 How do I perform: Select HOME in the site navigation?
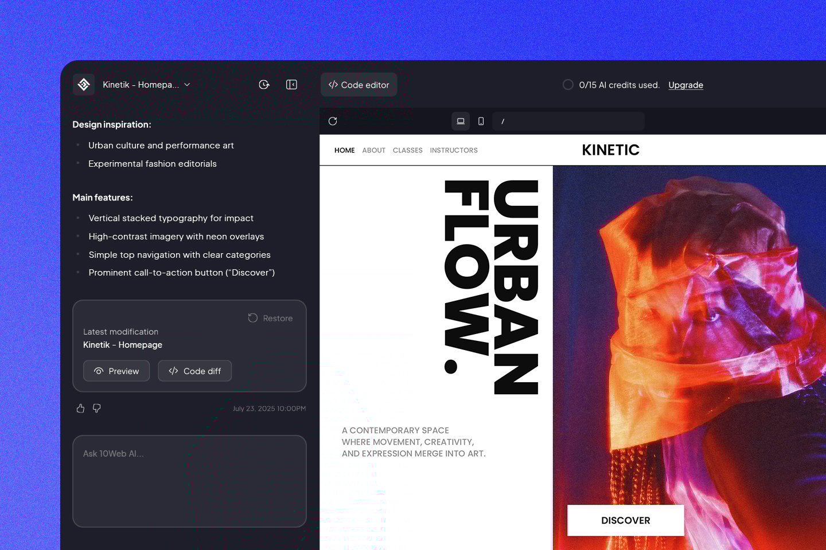click(x=344, y=150)
